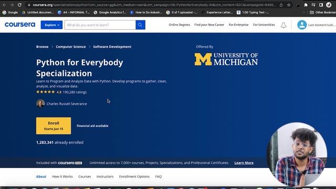Image resolution: width=336 pixels, height=189 pixels.
Task: Click Learn More about Coursera Plus
Action: coord(244,163)
